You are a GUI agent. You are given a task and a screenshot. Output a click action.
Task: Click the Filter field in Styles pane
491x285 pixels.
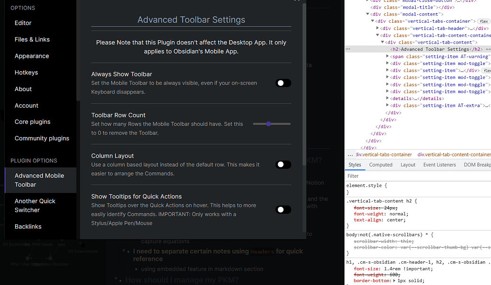pyautogui.click(x=417, y=176)
